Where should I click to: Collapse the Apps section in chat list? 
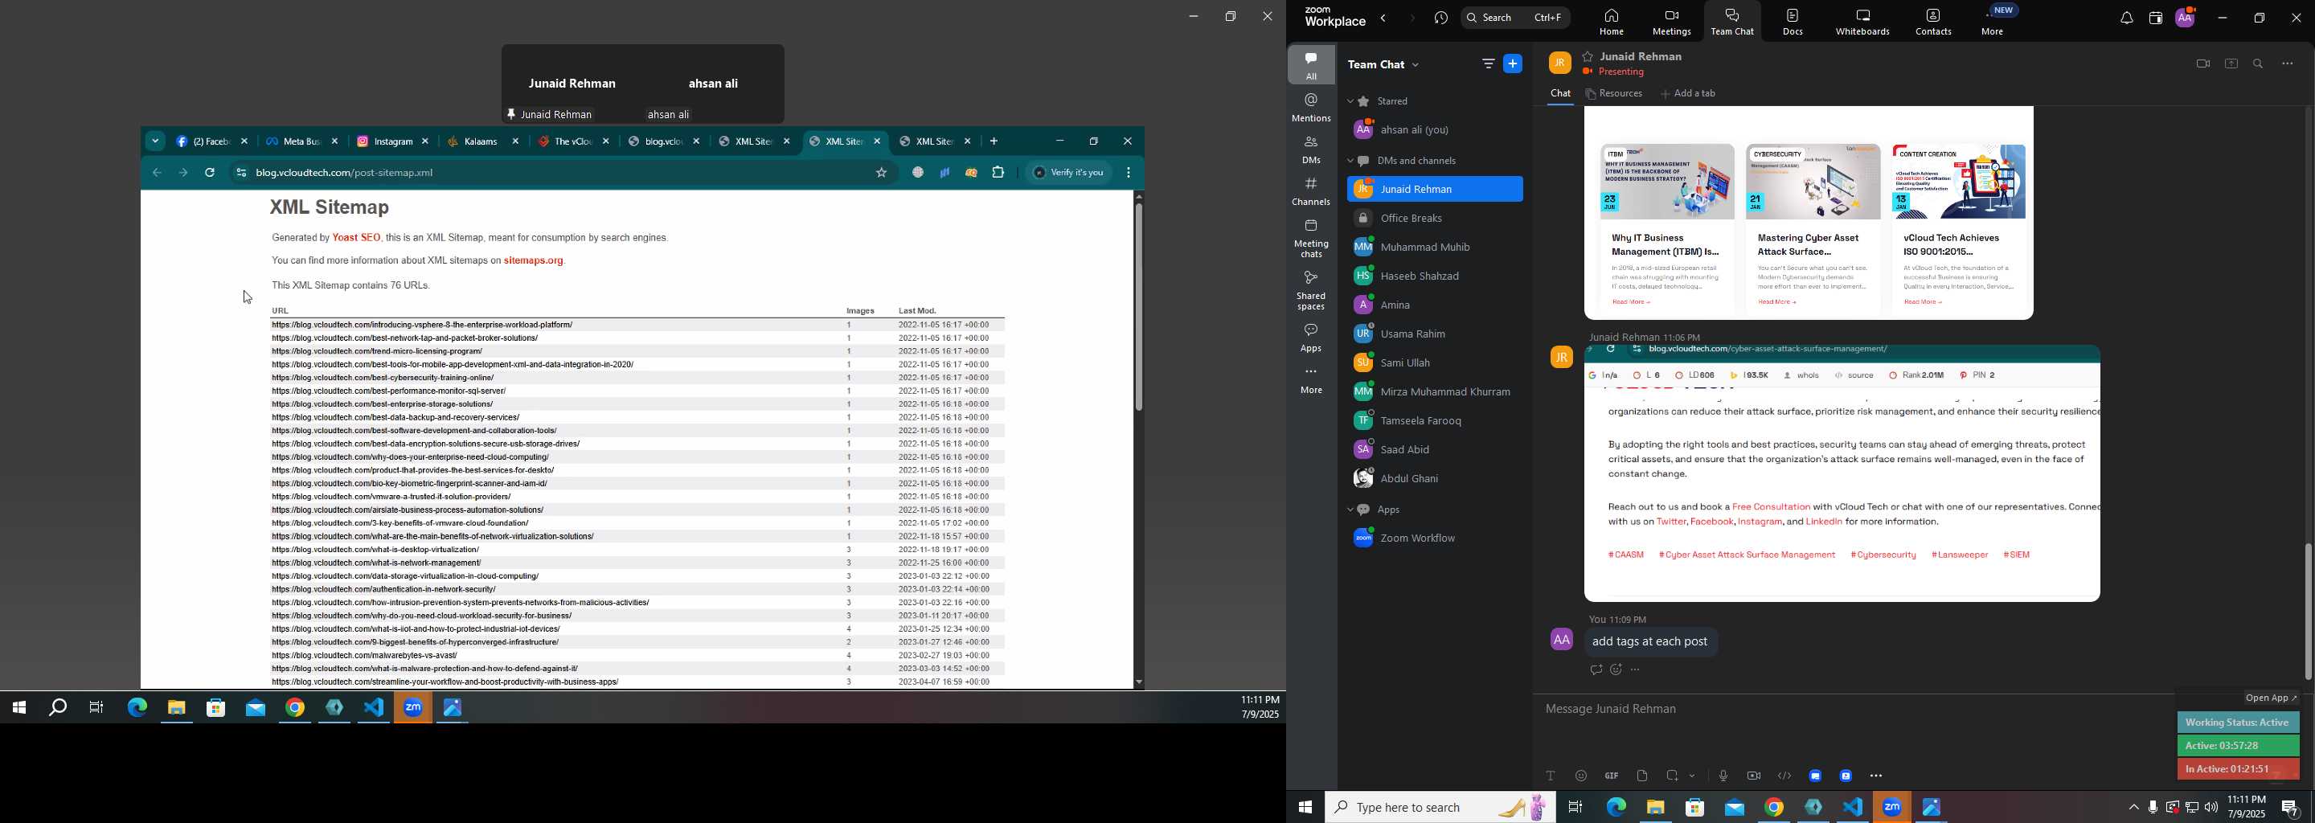click(1350, 510)
